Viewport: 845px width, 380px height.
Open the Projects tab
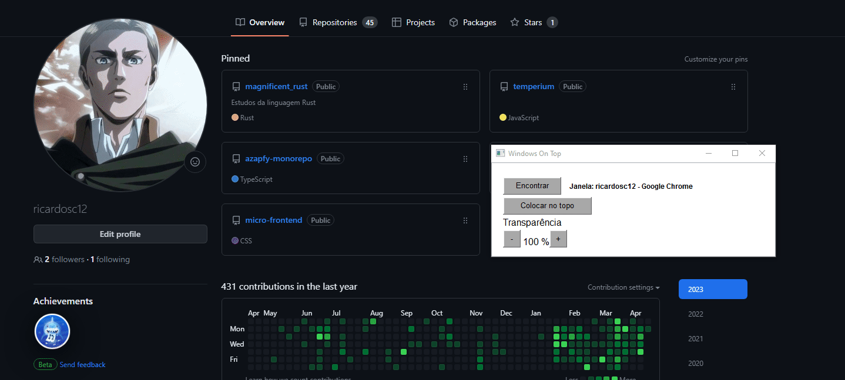[413, 22]
